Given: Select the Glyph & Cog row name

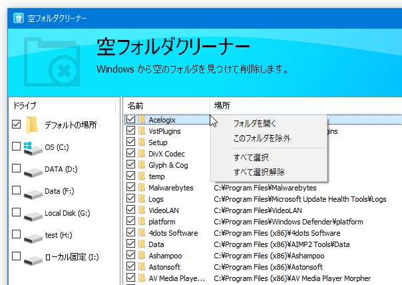Looking at the screenshot, I should 168,165.
